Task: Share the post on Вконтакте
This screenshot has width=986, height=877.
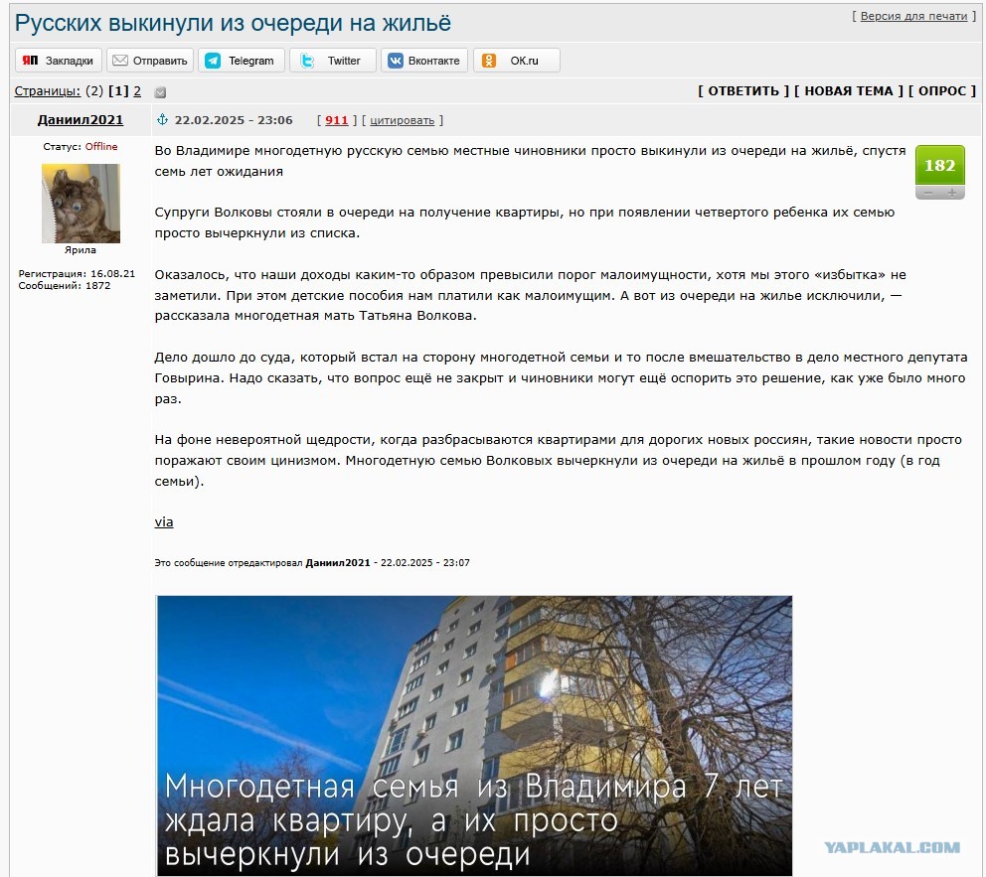Action: coord(423,61)
